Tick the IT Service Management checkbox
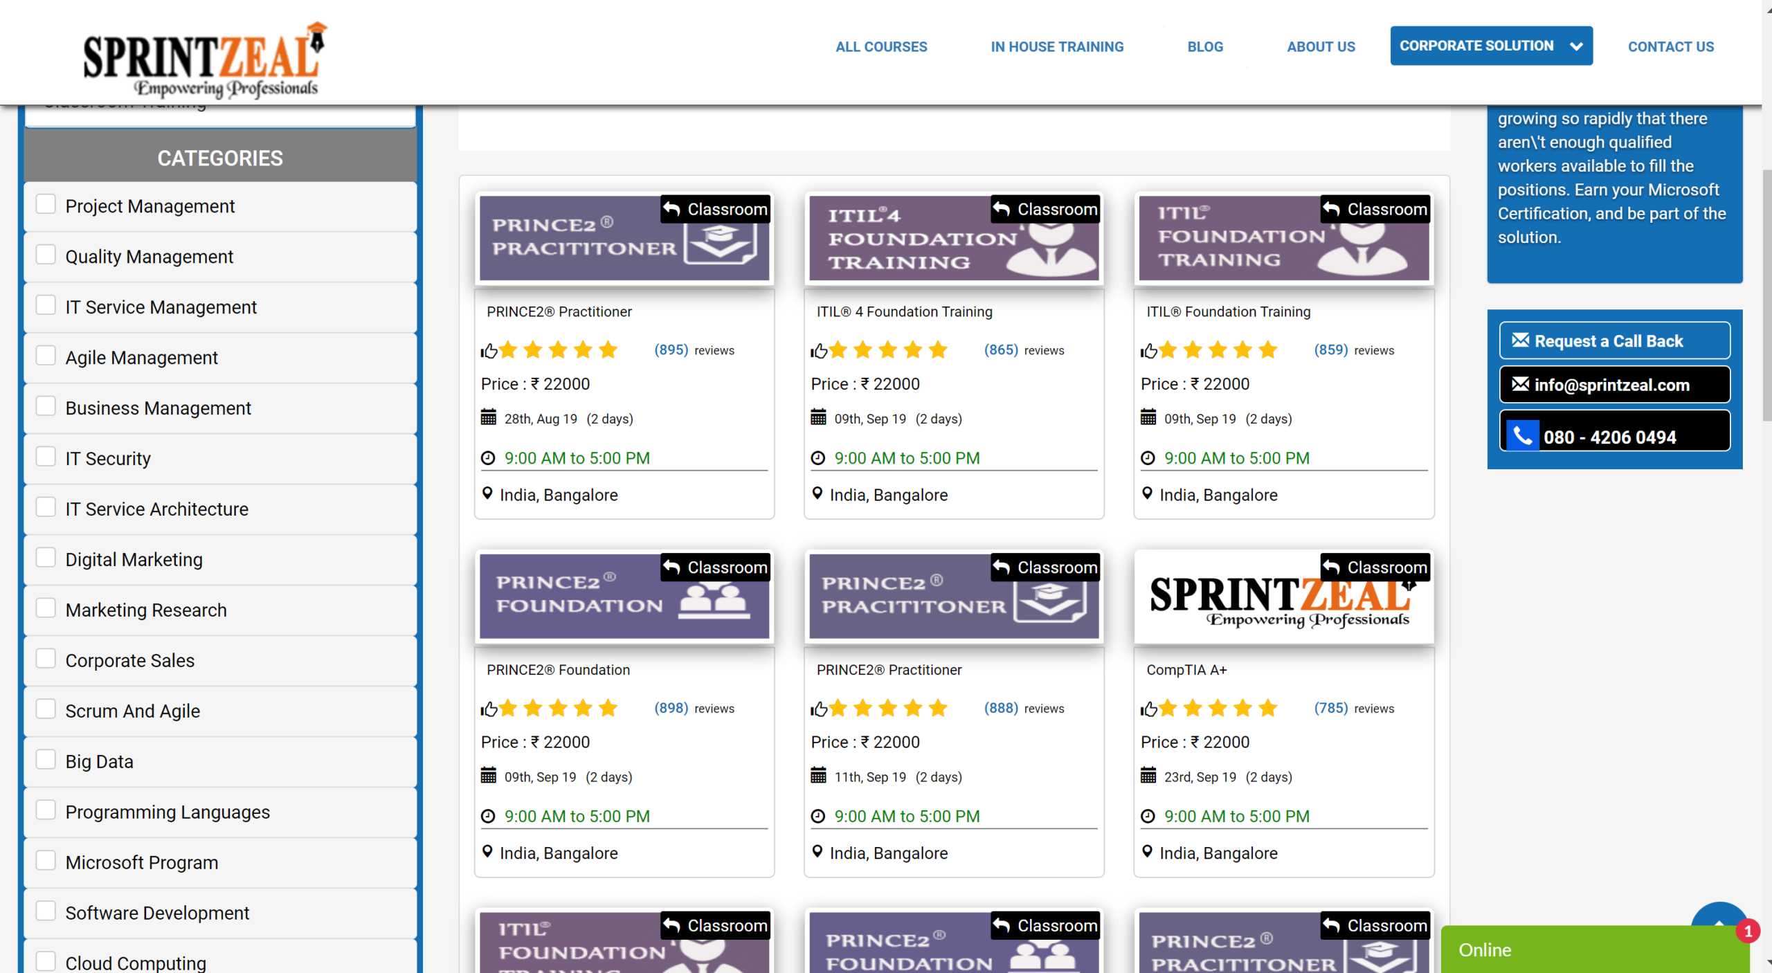The width and height of the screenshot is (1772, 973). pos(46,305)
